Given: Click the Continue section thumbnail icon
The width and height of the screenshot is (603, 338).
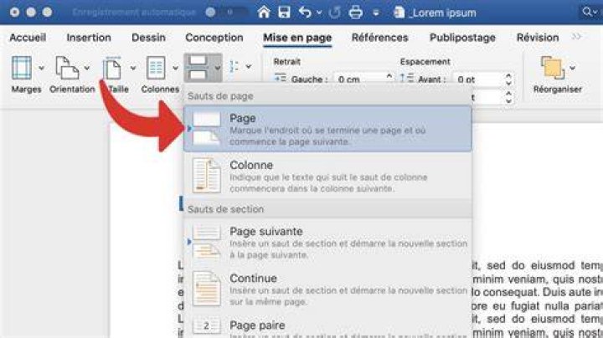Looking at the screenshot, I should coord(207,289).
